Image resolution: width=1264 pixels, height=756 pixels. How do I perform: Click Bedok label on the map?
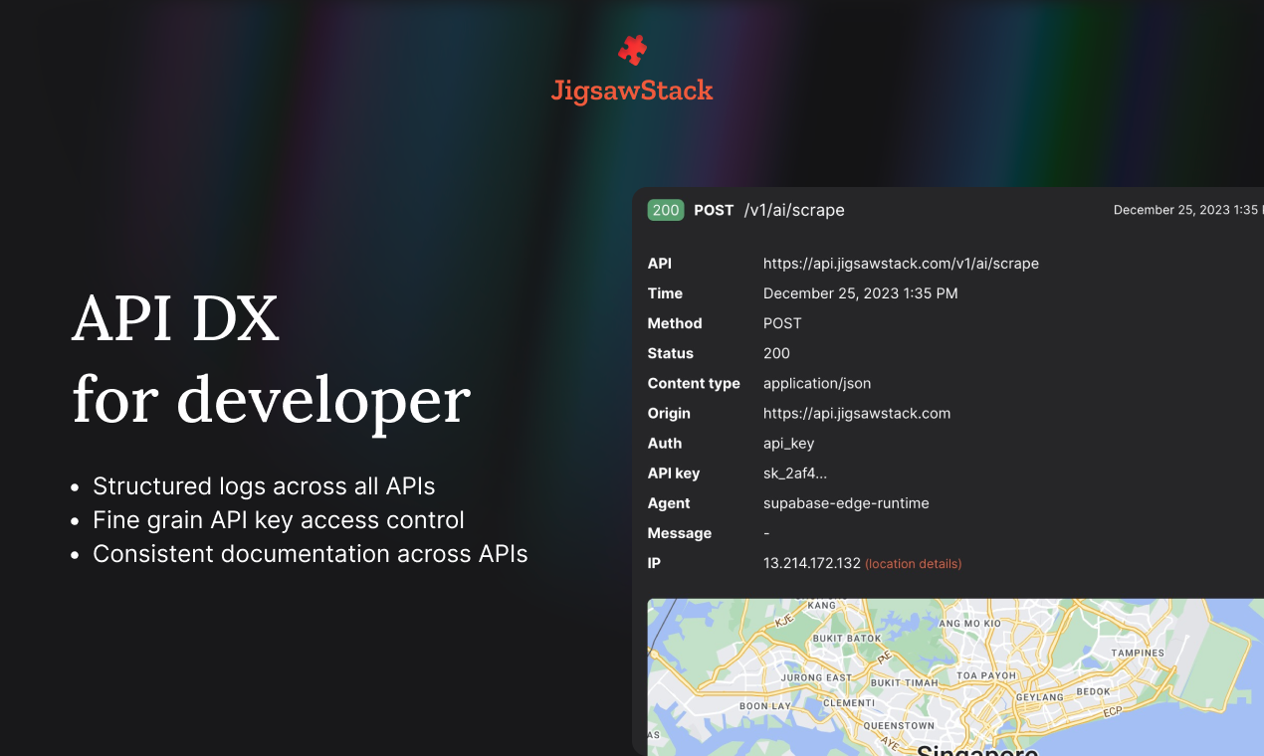point(1094,691)
